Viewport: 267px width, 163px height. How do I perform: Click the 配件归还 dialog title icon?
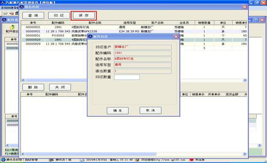(90, 36)
